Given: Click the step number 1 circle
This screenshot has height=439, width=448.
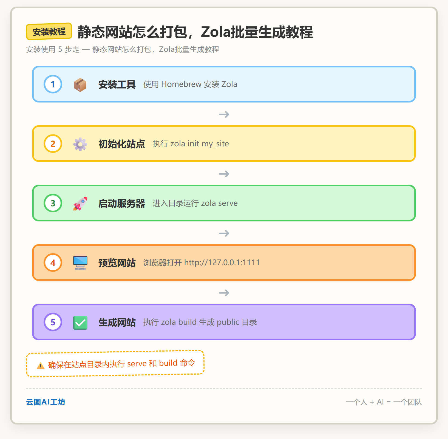Looking at the screenshot, I should (x=53, y=84).
